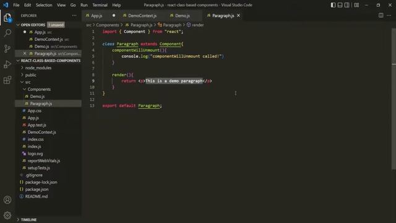The image size is (396, 223).
Task: Open the Run and Debug view
Action: 7,64
